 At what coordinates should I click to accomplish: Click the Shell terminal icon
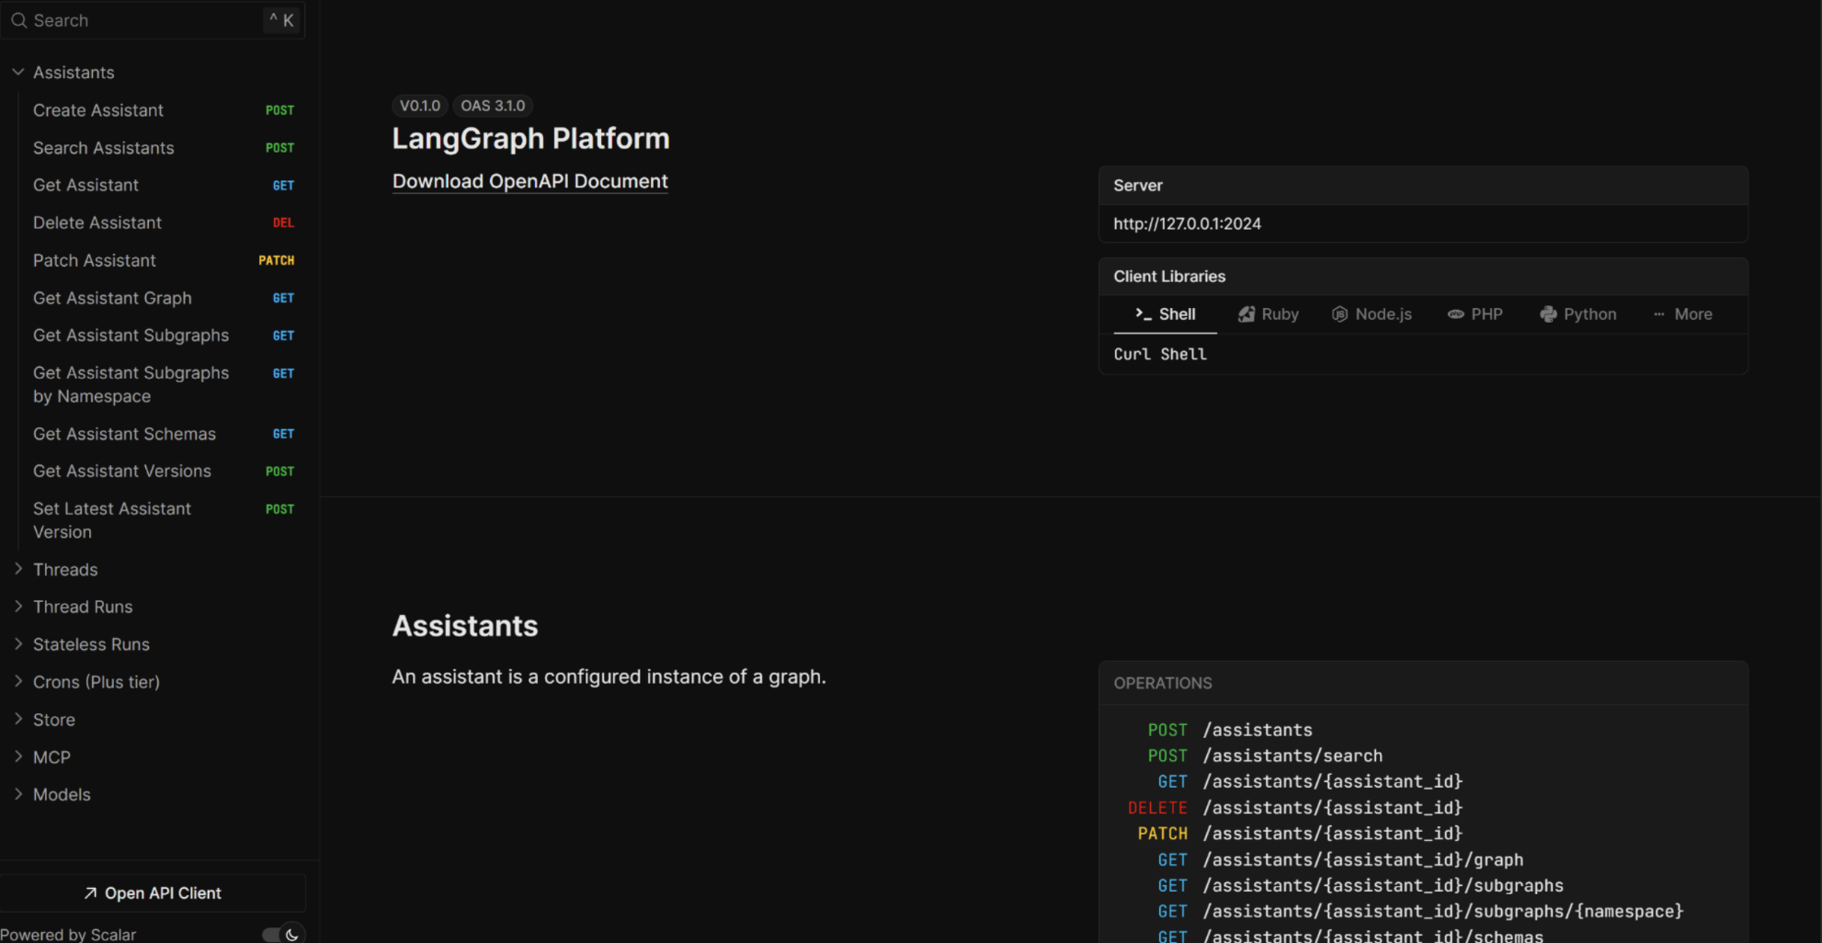[1143, 313]
